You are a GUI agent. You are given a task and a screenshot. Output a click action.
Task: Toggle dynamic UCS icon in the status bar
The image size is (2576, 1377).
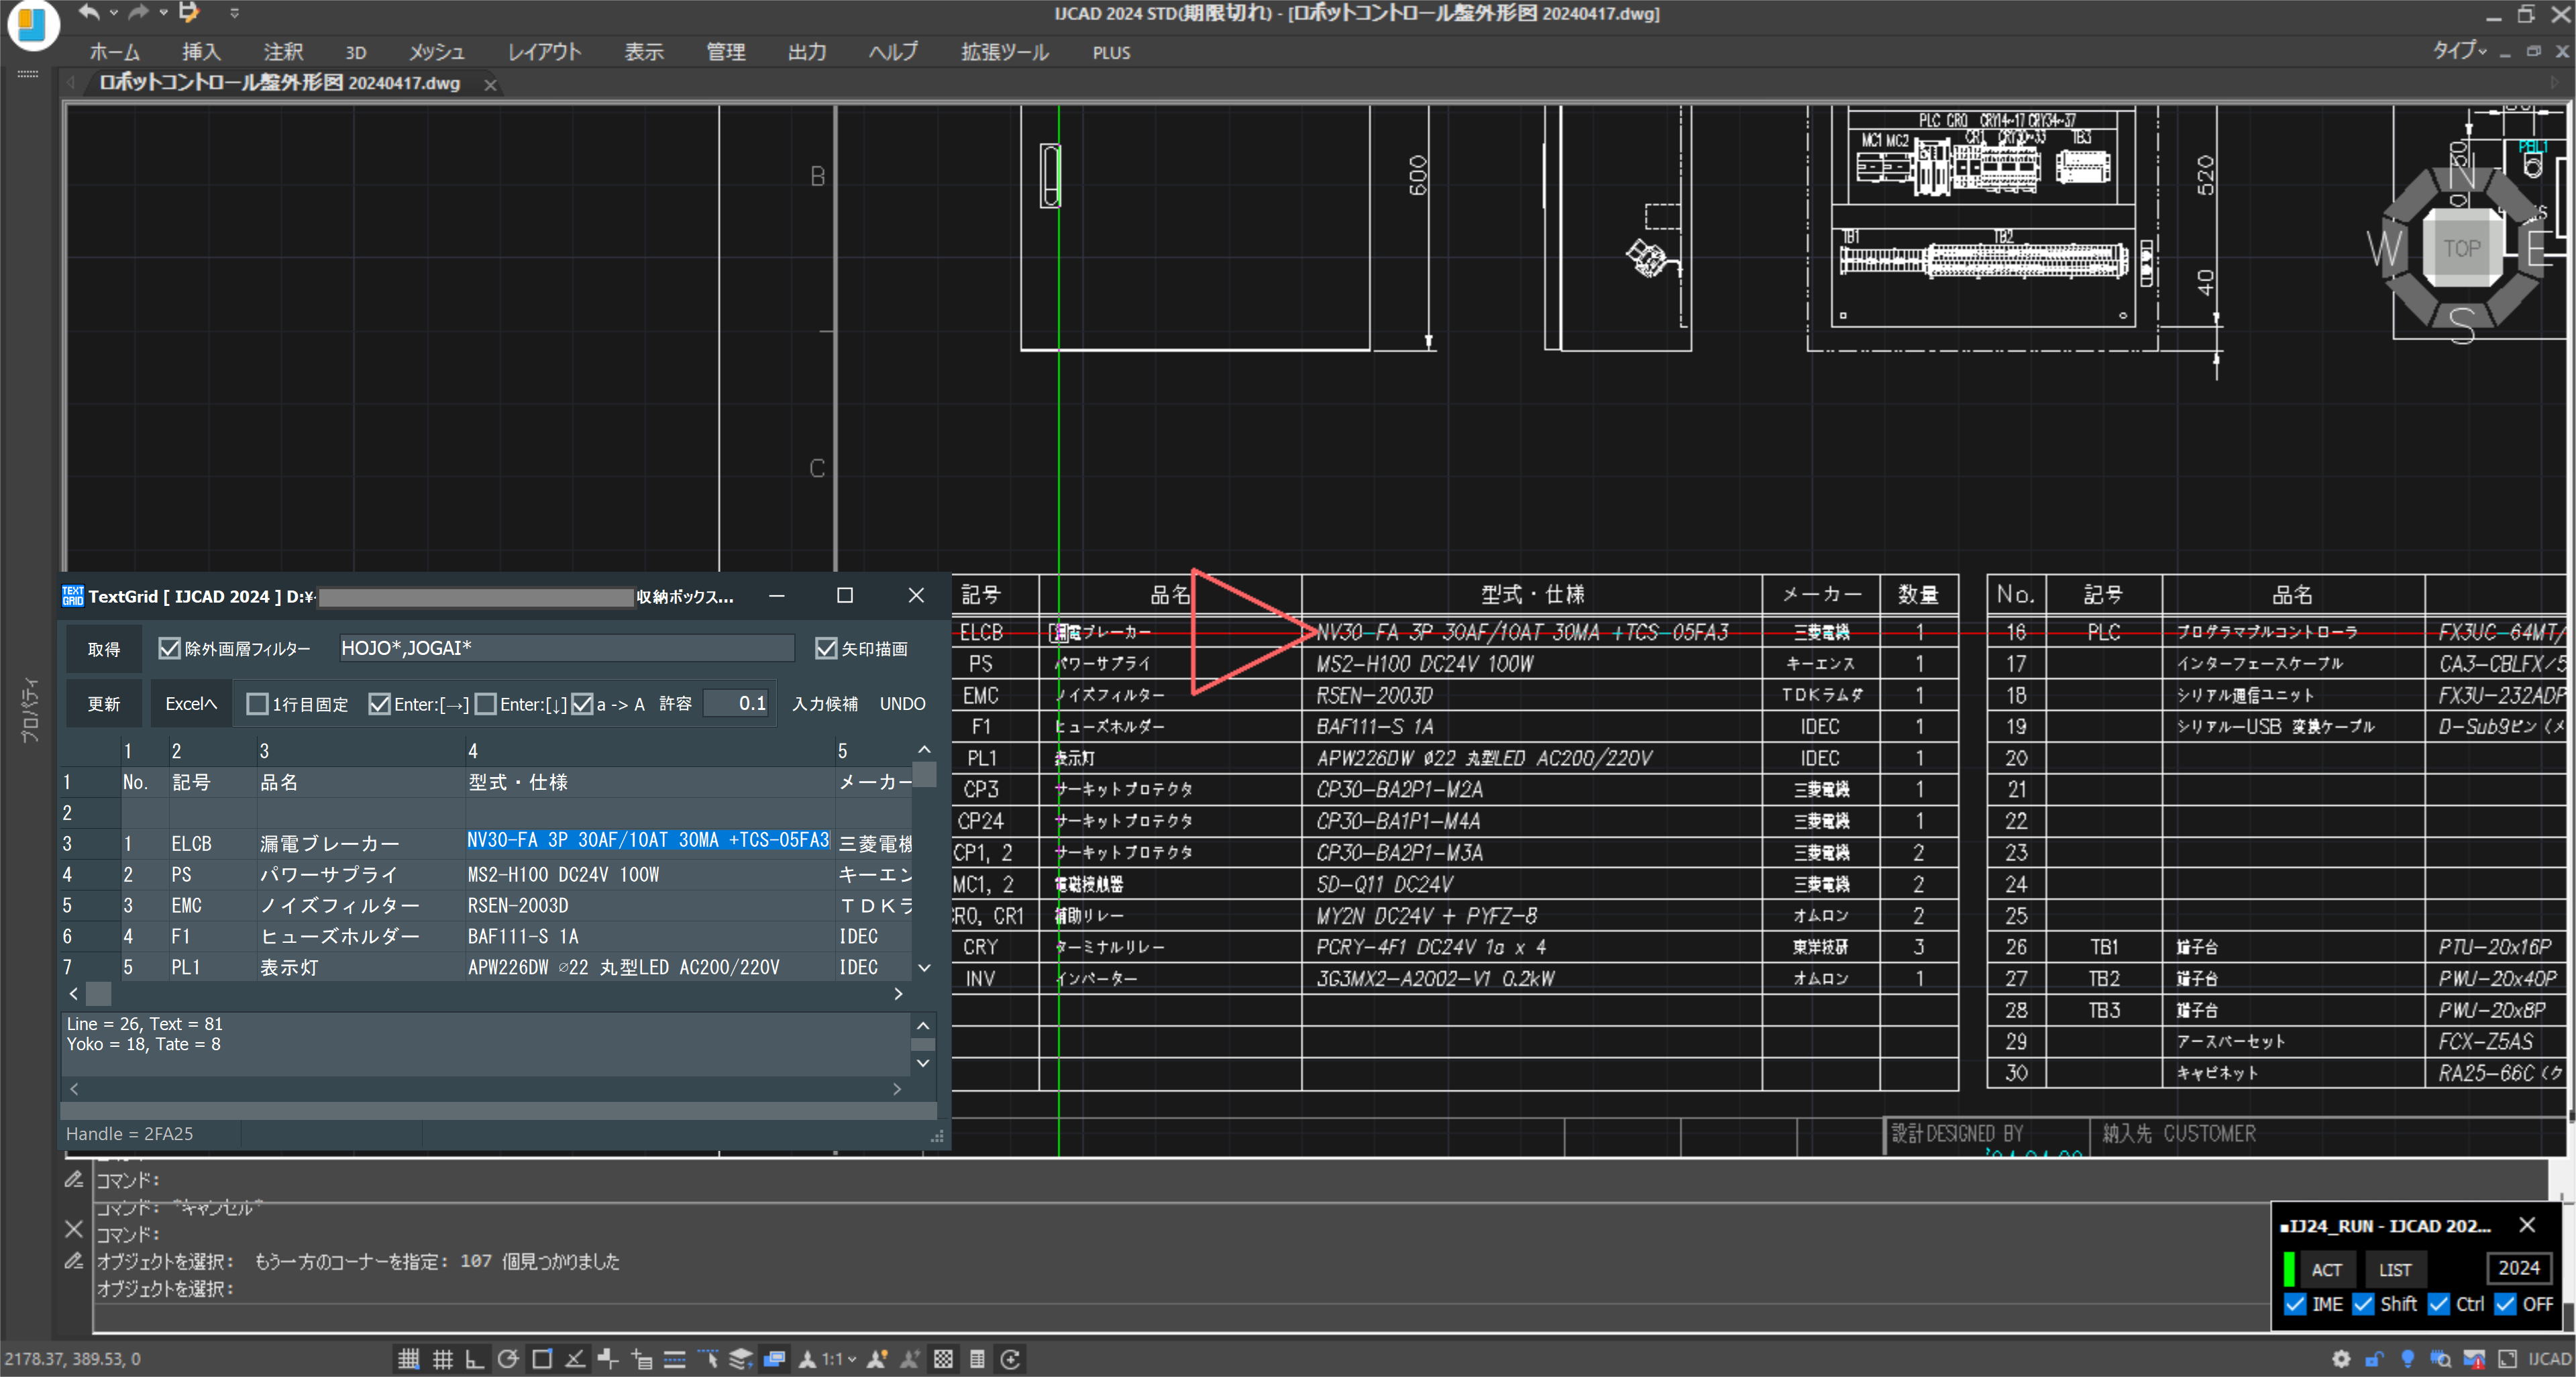608,1359
